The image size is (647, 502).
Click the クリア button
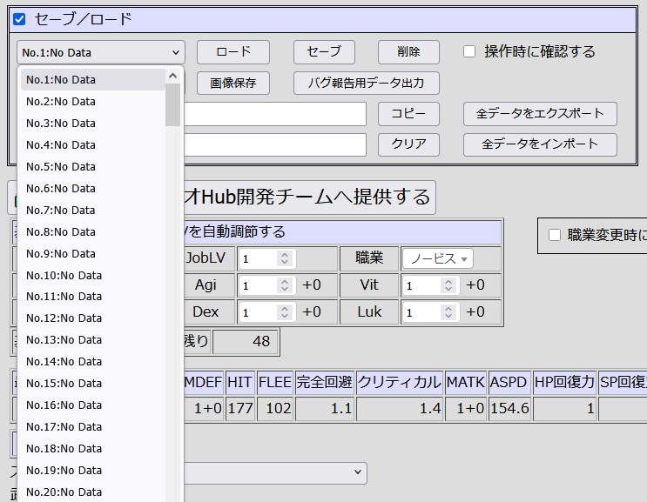(408, 144)
